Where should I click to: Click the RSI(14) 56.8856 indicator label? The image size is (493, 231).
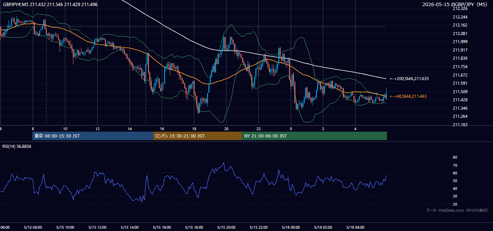17,146
